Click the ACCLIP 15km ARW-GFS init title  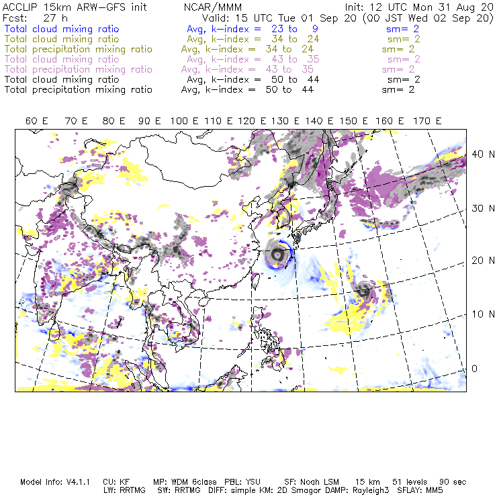pyautogui.click(x=75, y=7)
